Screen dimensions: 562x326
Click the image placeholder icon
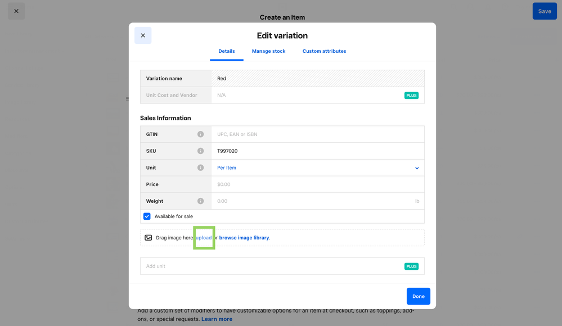[x=149, y=238]
